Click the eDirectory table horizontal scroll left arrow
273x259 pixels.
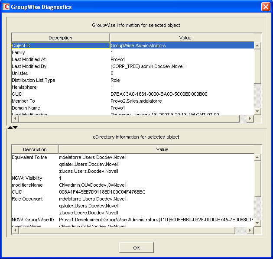(15, 230)
